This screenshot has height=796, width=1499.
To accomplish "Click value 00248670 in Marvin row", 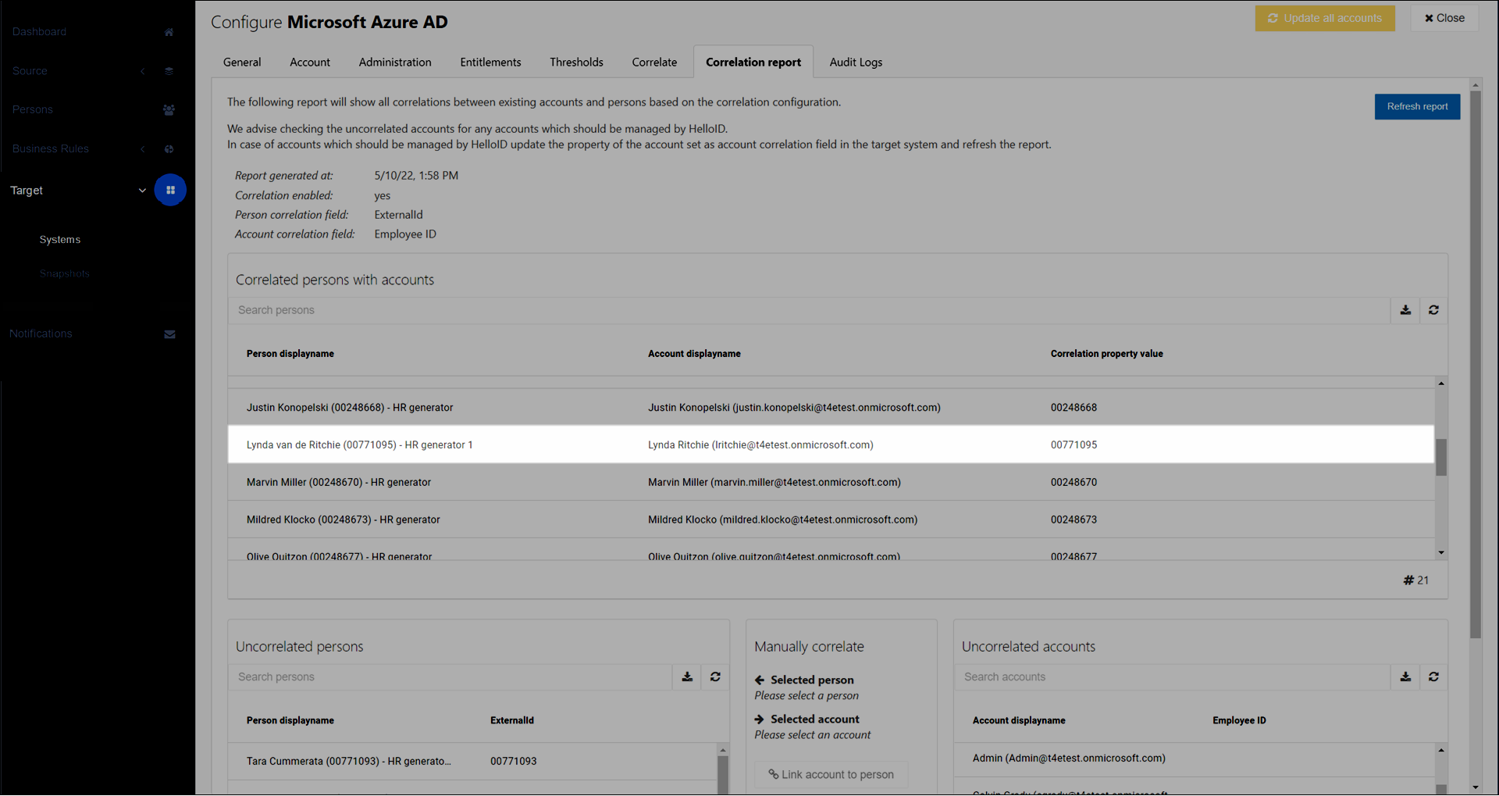I will (1074, 483).
